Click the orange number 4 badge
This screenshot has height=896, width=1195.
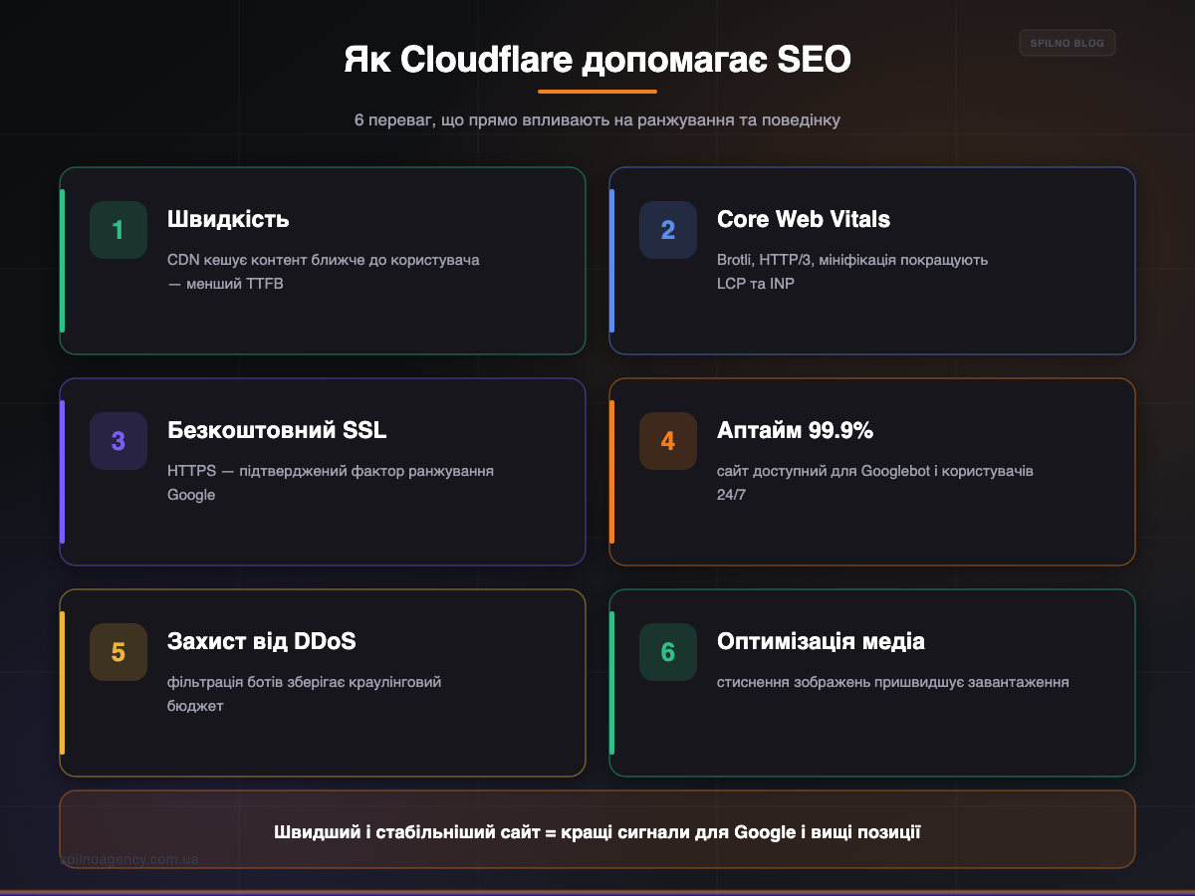click(668, 441)
